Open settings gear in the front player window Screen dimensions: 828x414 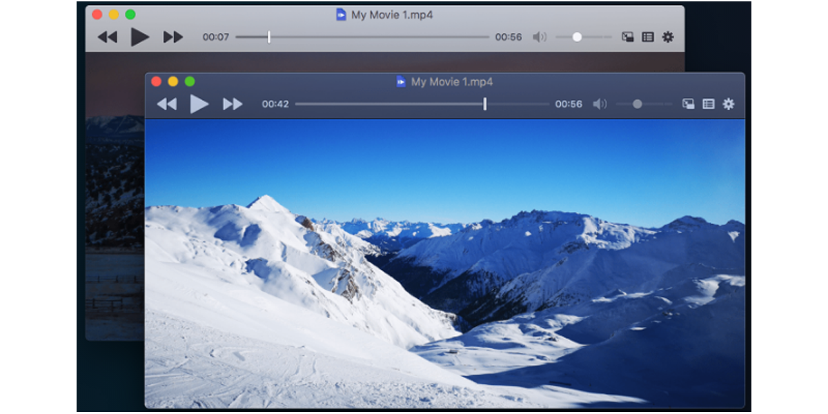point(729,104)
